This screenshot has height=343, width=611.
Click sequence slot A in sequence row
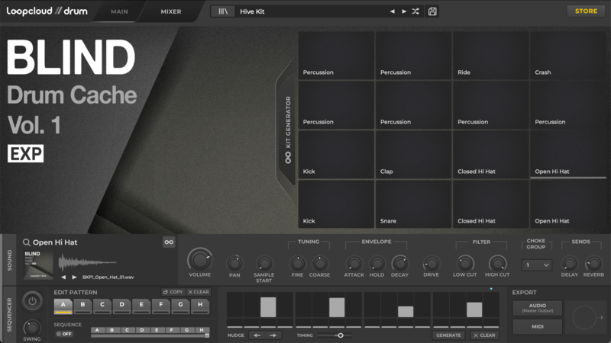pyautogui.click(x=98, y=330)
